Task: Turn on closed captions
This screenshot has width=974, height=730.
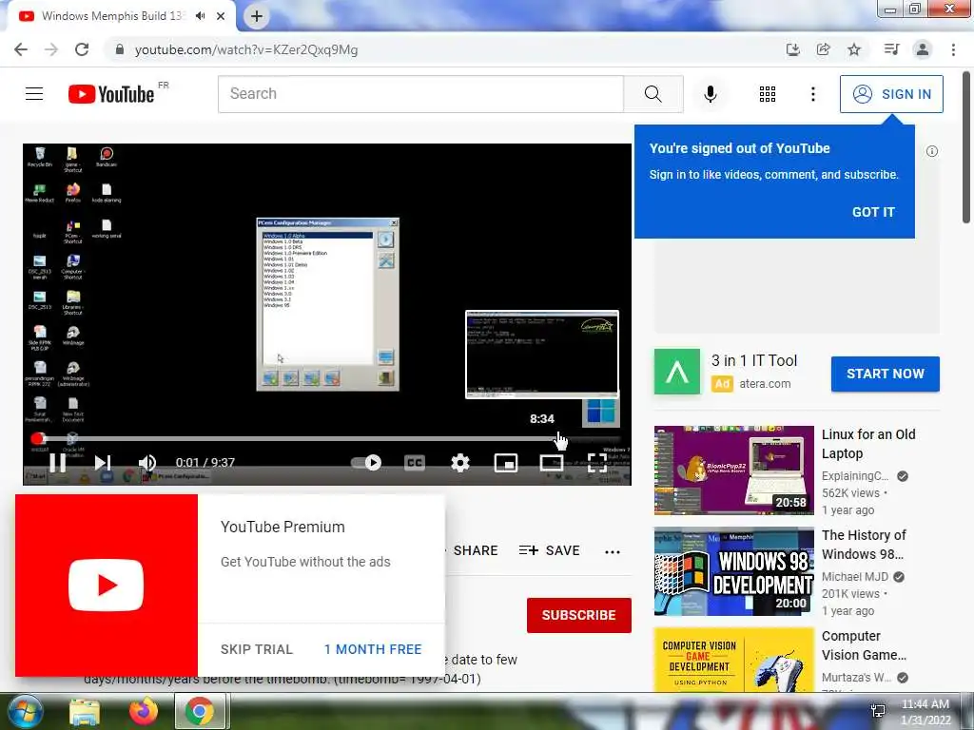Action: (415, 463)
